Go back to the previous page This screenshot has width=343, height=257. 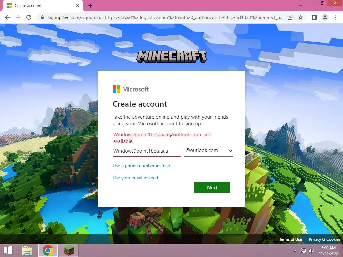point(7,17)
